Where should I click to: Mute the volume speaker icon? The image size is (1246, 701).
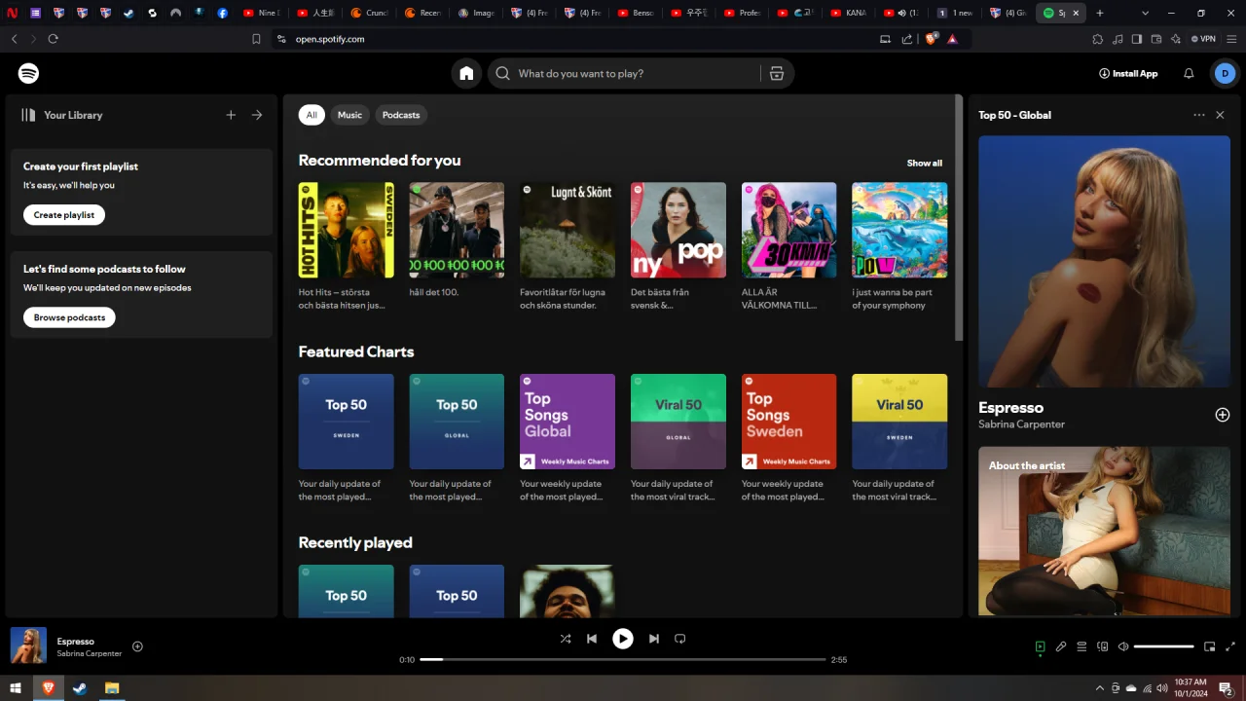pyautogui.click(x=1123, y=646)
